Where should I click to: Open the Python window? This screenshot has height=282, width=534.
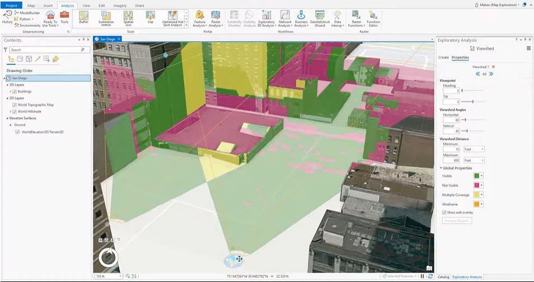click(x=24, y=19)
